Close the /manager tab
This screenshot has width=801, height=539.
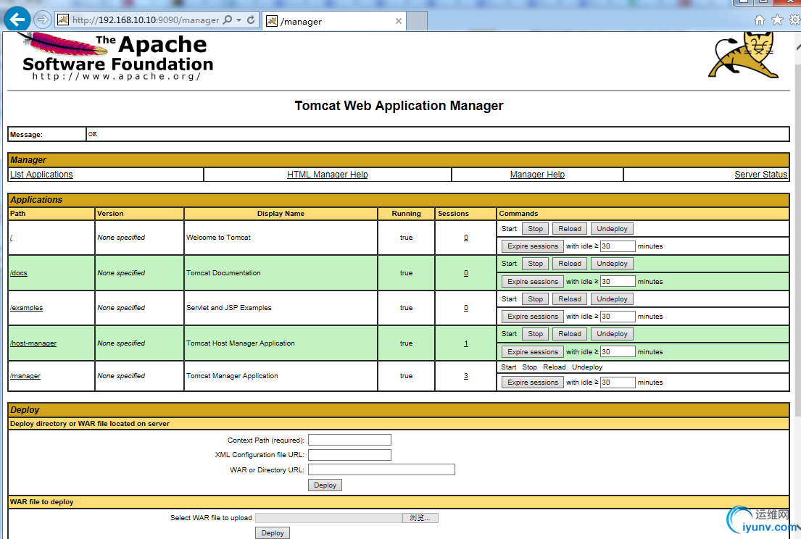[398, 21]
